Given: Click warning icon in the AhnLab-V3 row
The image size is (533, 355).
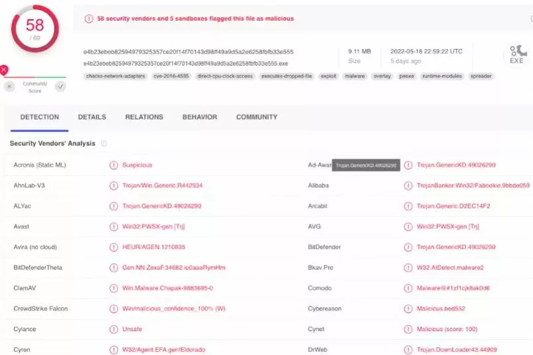Looking at the screenshot, I should point(114,186).
